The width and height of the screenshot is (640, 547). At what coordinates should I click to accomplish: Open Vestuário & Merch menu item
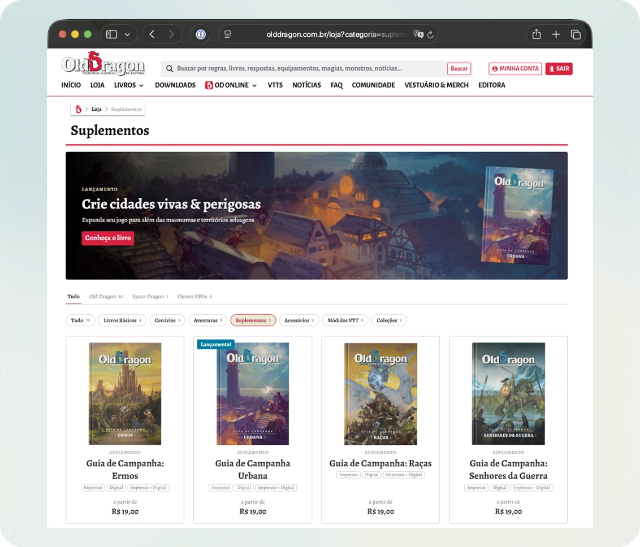tap(436, 85)
